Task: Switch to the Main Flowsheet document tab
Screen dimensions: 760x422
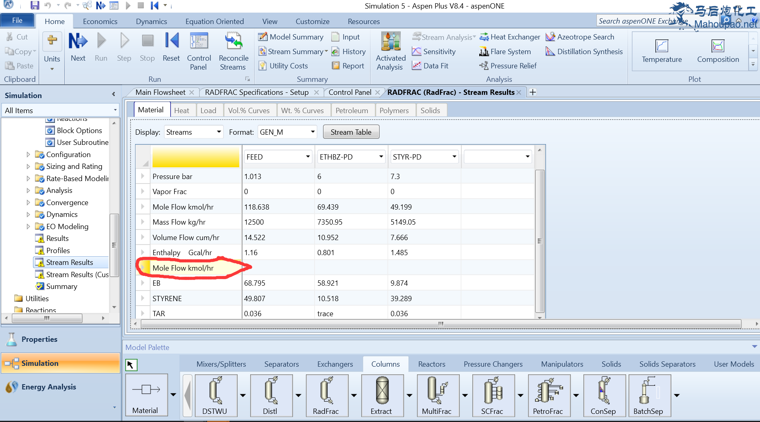Action: pyautogui.click(x=160, y=92)
